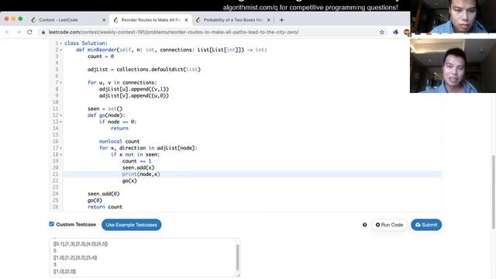
Task: Click the testcase box scrollbar
Action: (237, 257)
